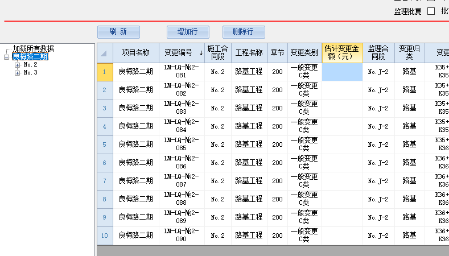This screenshot has width=449, height=256.
Task: Select row header number 4
Action: point(105,126)
